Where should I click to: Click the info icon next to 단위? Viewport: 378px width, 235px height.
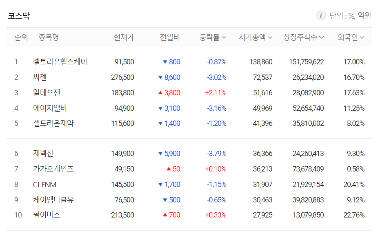320,15
